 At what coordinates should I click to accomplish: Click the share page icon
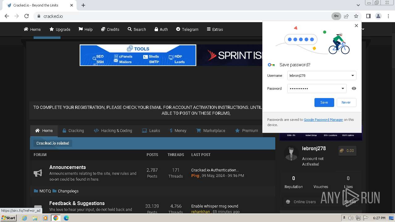(346, 16)
